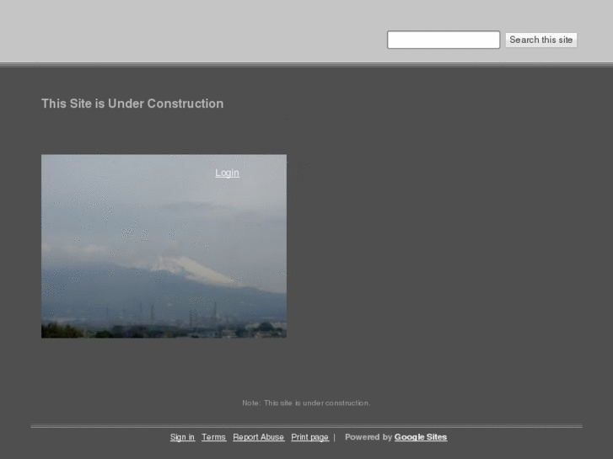Click the 'Report Abuse' link
613x459 pixels.
258,437
